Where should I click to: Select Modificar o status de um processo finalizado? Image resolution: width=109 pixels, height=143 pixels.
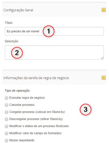(x=6, y=126)
